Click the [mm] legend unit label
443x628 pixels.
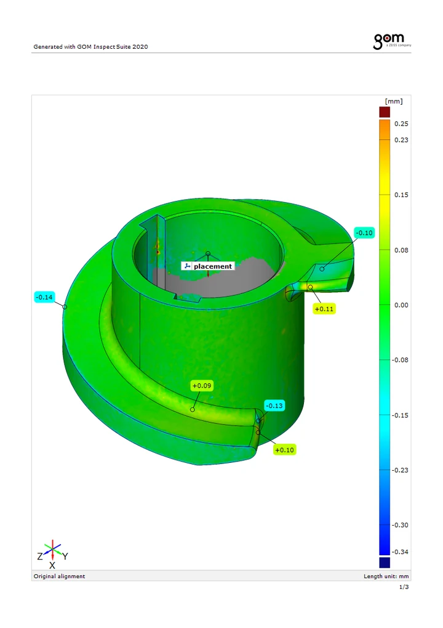click(x=394, y=101)
